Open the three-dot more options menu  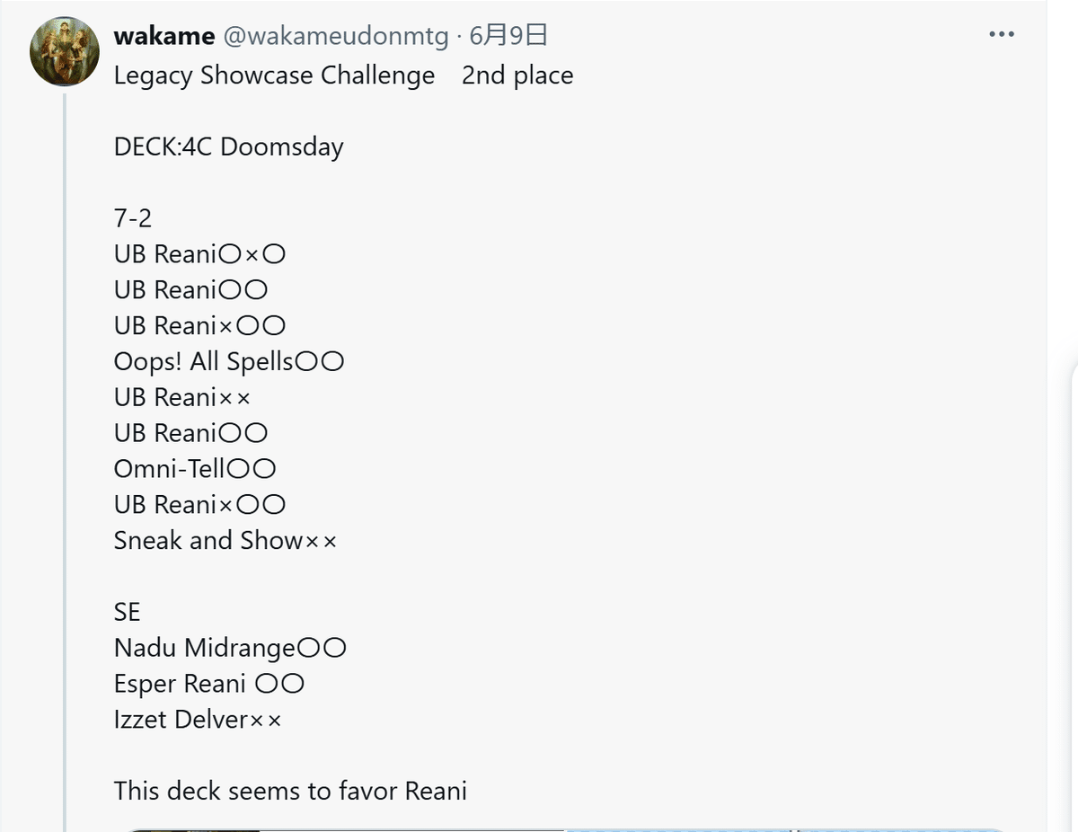point(1002,35)
